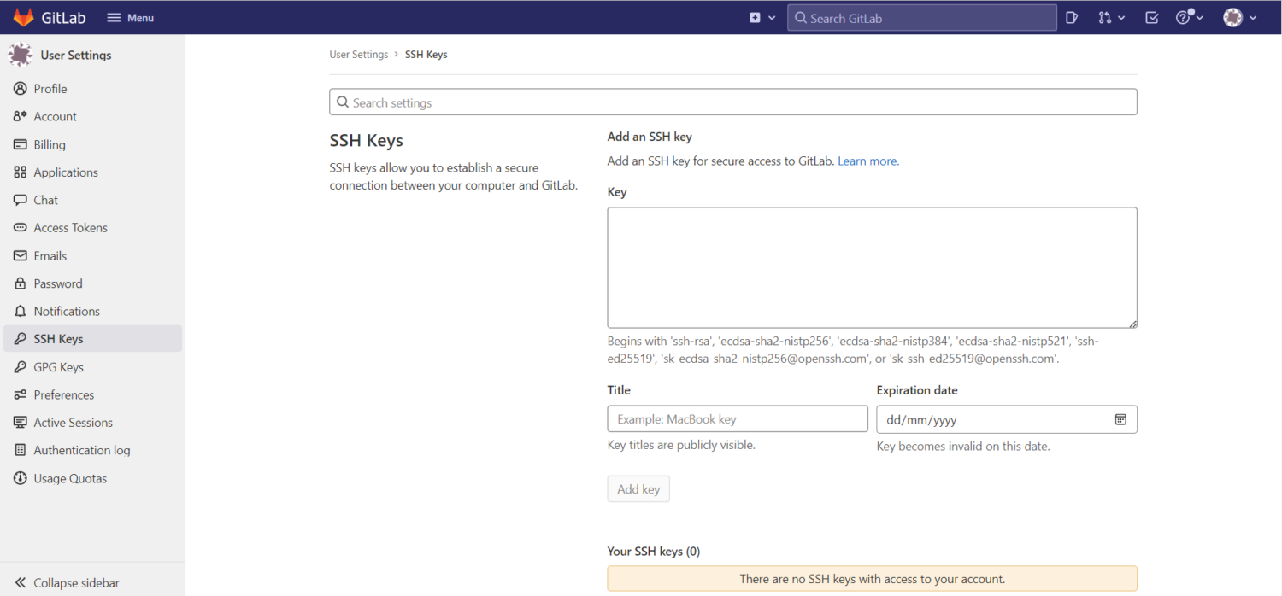
Task: Open the Learn more link
Action: point(867,161)
